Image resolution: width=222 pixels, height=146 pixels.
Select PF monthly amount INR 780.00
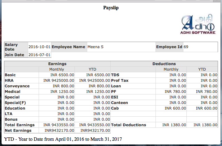point(175,92)
